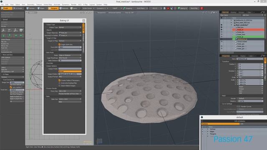Screen dimensions: 267x150
Task: Click fourth UV tool icon in left panel
Action: coord(21,30)
